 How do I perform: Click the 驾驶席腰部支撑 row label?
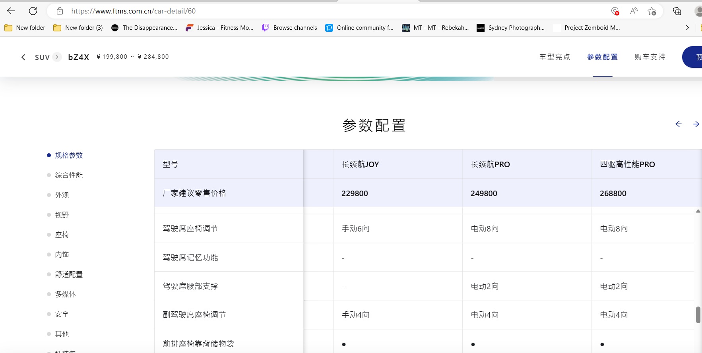pos(190,286)
